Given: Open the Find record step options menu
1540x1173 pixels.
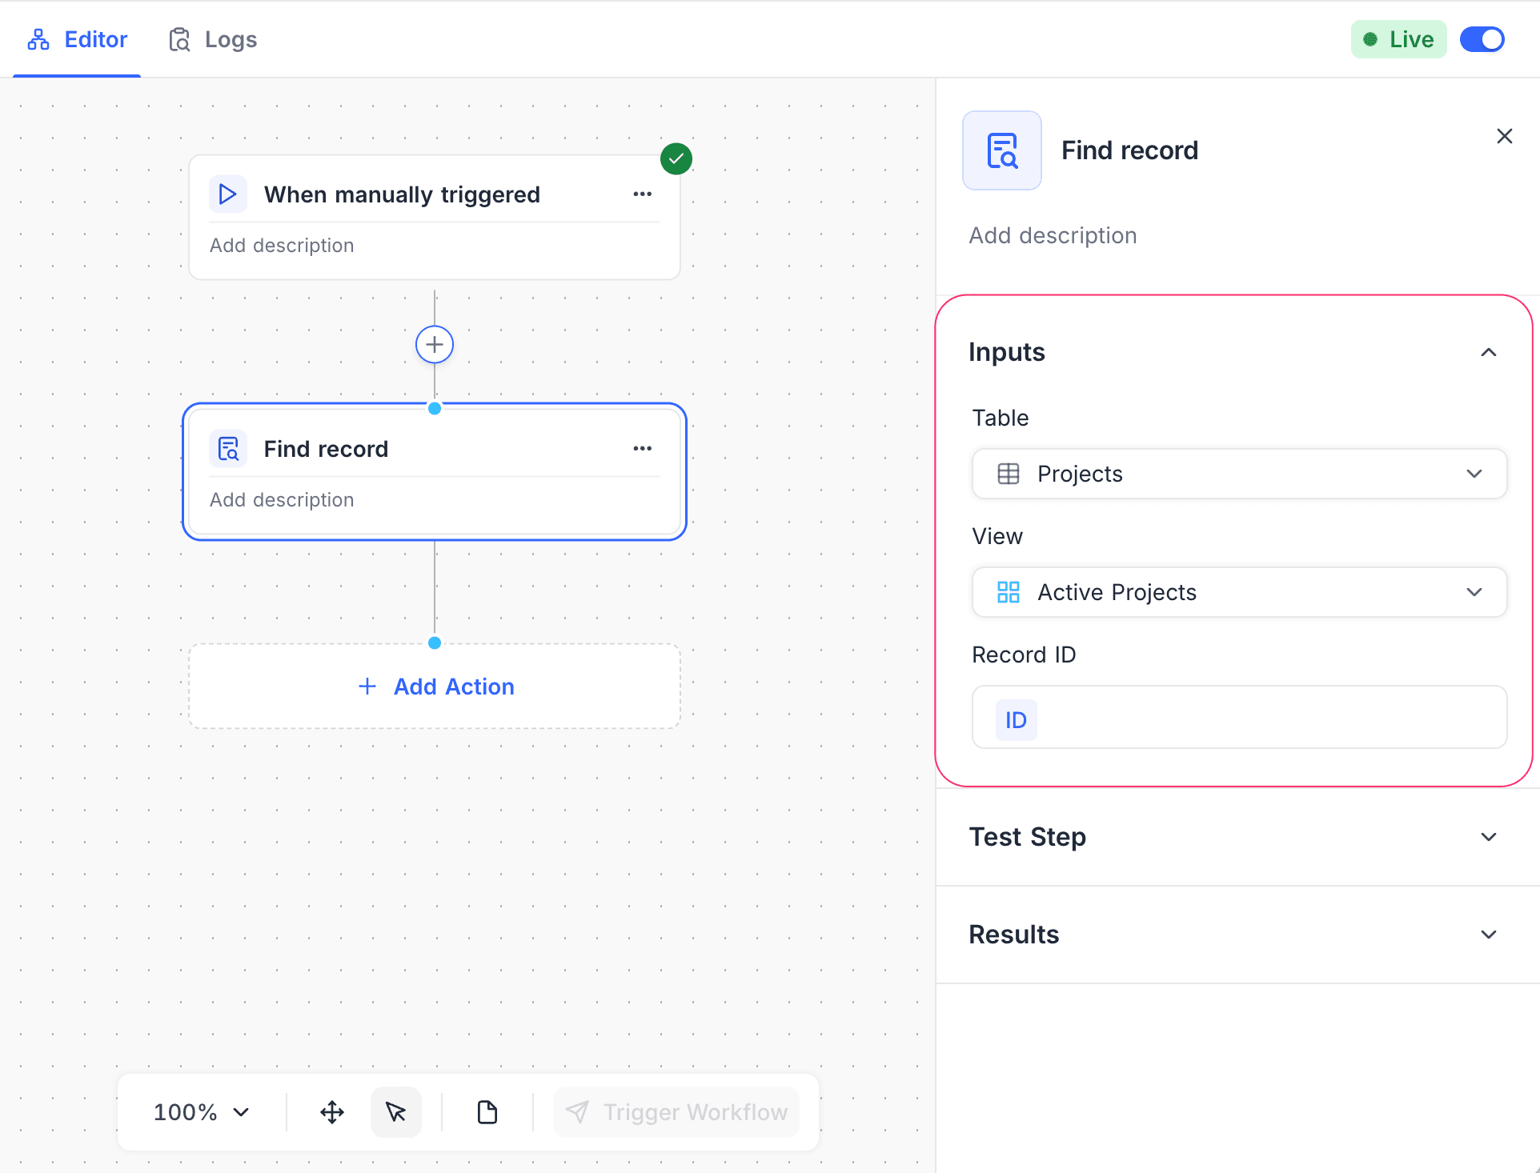Looking at the screenshot, I should point(642,448).
